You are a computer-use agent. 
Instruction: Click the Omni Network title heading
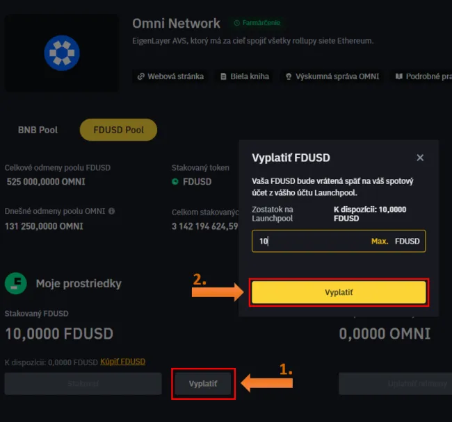tap(176, 24)
